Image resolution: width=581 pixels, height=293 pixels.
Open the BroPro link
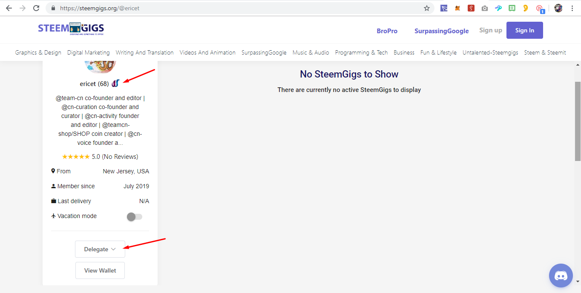(x=387, y=31)
